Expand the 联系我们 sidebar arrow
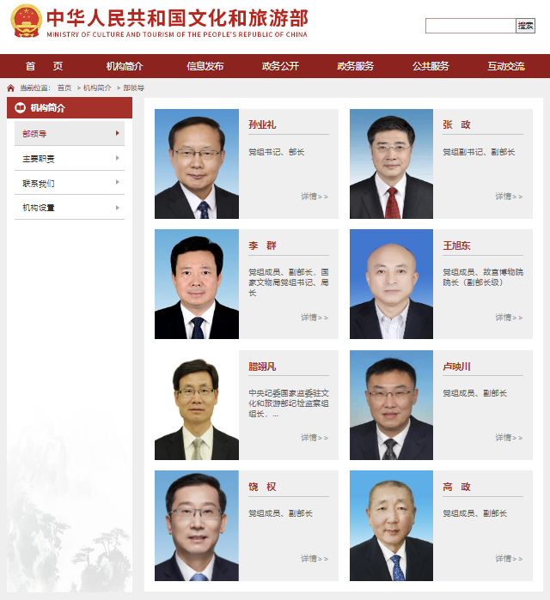The image size is (550, 600). click(x=117, y=182)
